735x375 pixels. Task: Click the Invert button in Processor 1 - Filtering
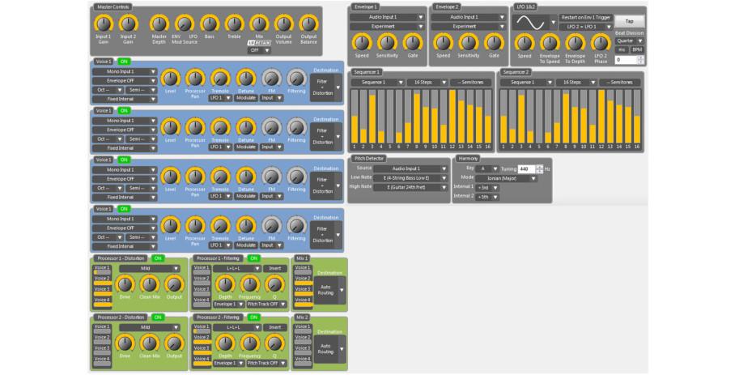(x=275, y=268)
